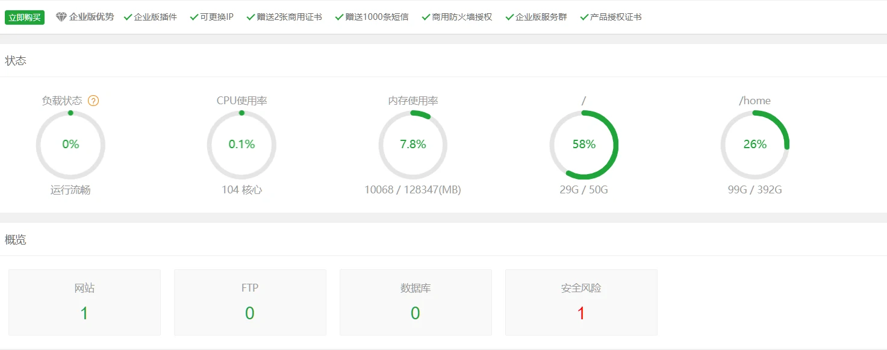
Task: Click the diamond icon beside 企业版优势
Action: (x=61, y=17)
